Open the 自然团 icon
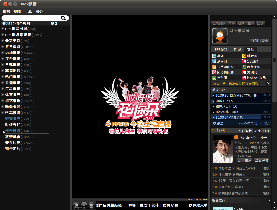 [214, 78]
